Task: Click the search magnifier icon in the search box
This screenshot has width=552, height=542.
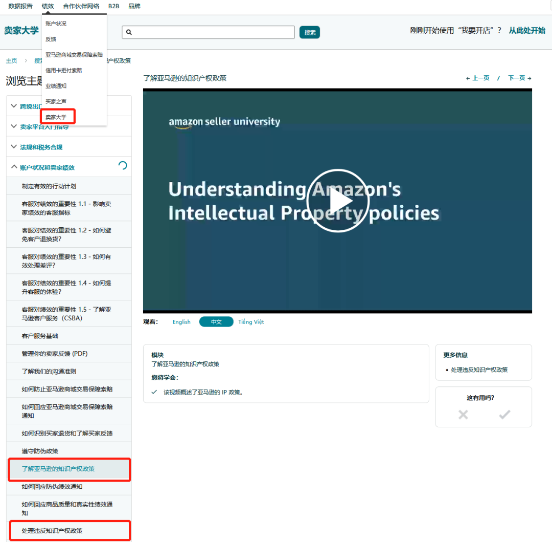Action: pyautogui.click(x=129, y=32)
